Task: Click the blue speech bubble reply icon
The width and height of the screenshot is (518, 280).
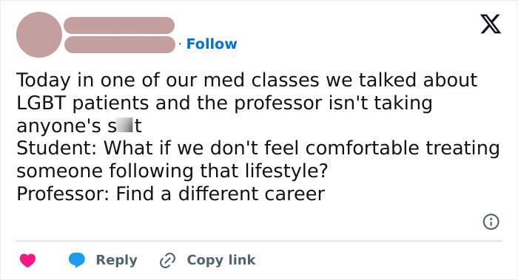Action: click(x=77, y=260)
